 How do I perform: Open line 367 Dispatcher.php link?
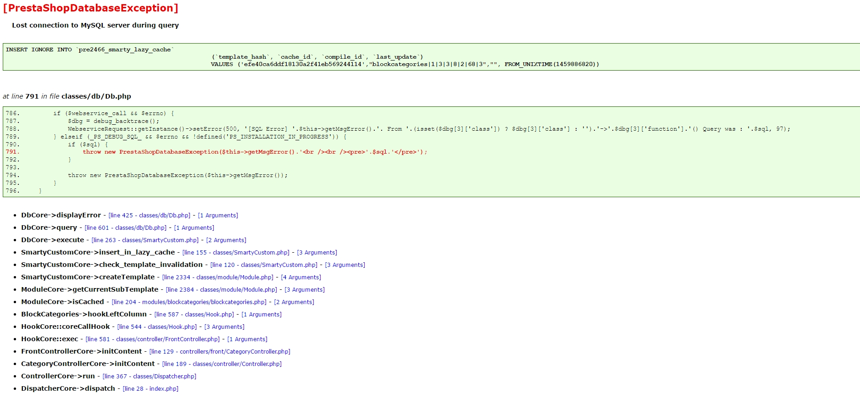[150, 377]
